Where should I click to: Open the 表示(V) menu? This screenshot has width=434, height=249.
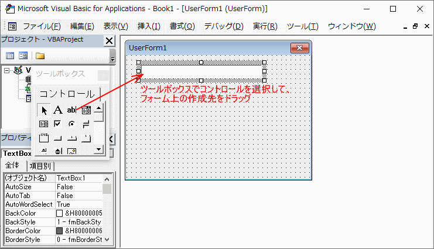coord(116,26)
